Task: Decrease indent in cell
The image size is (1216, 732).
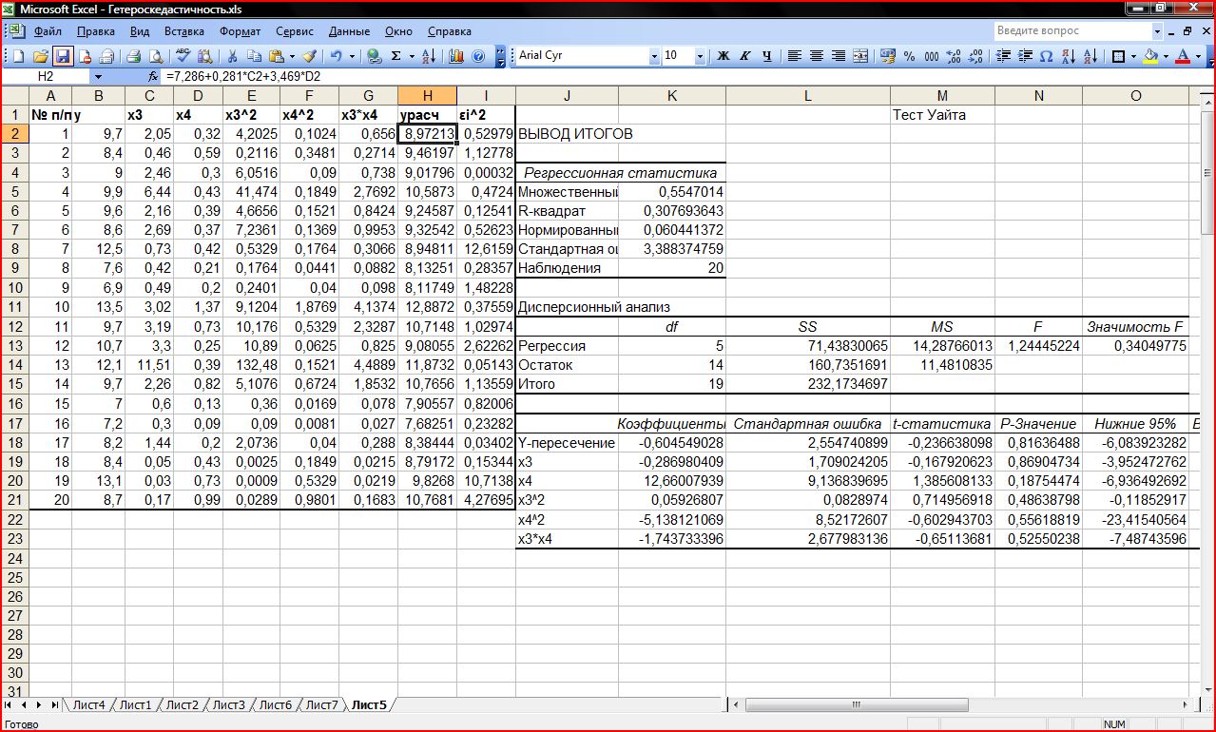Action: point(1002,56)
